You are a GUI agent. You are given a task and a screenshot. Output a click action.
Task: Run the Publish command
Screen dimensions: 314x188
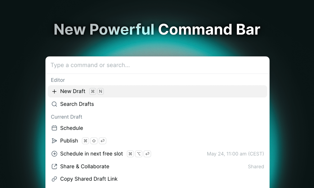coord(69,141)
